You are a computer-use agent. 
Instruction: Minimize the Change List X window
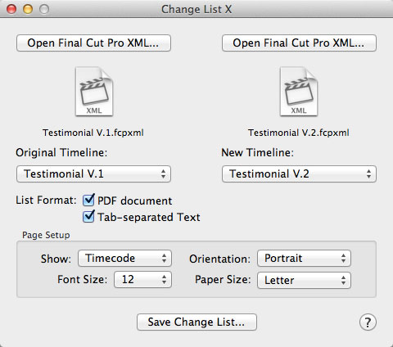pos(28,9)
